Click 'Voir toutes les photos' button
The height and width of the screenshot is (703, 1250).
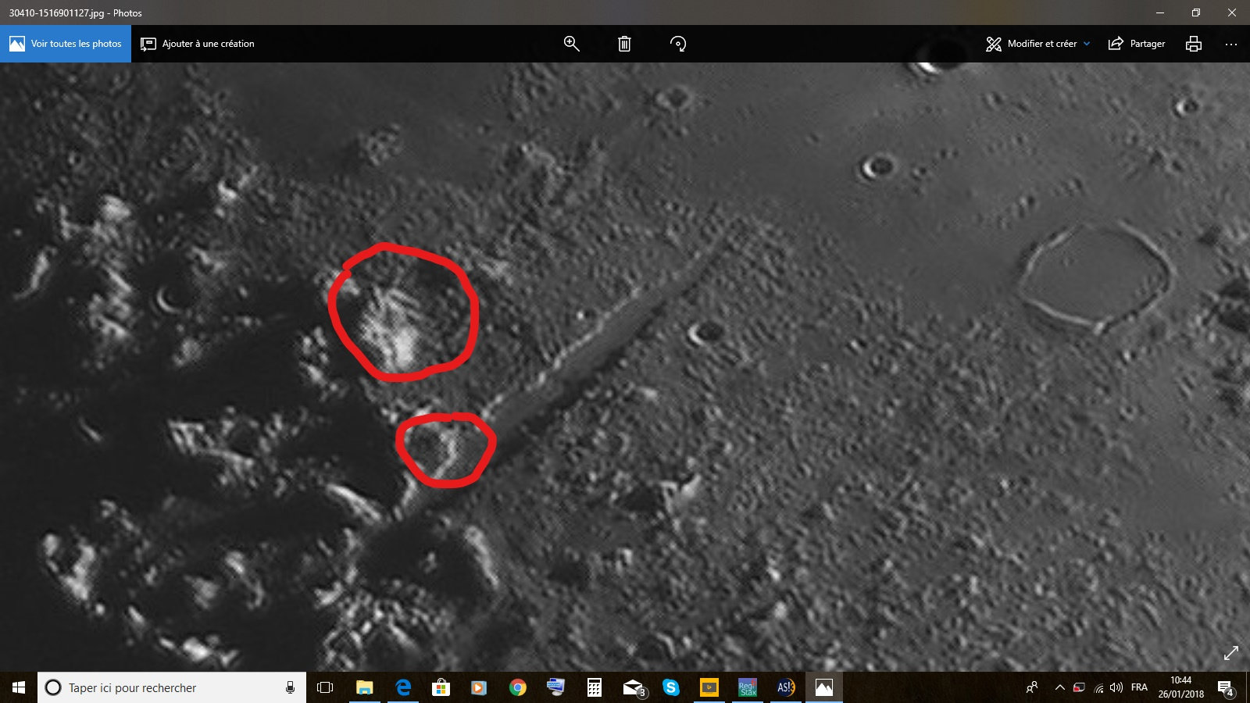(66, 44)
